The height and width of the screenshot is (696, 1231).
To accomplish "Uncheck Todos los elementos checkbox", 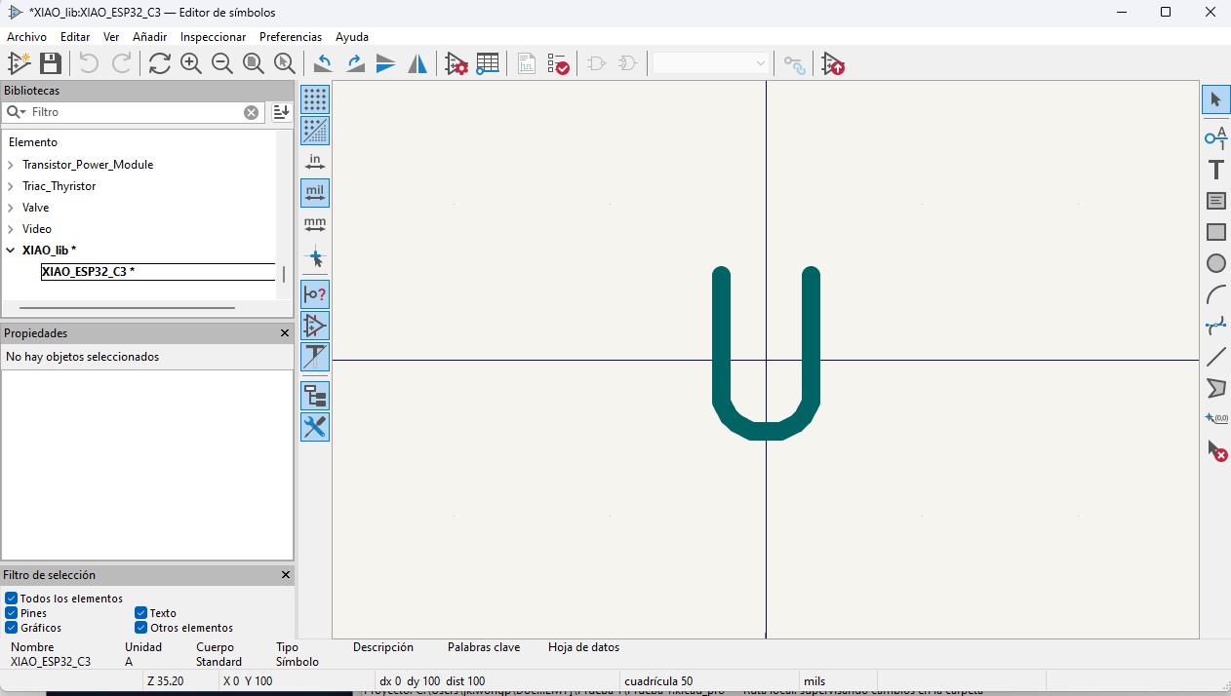I will pyautogui.click(x=12, y=599).
